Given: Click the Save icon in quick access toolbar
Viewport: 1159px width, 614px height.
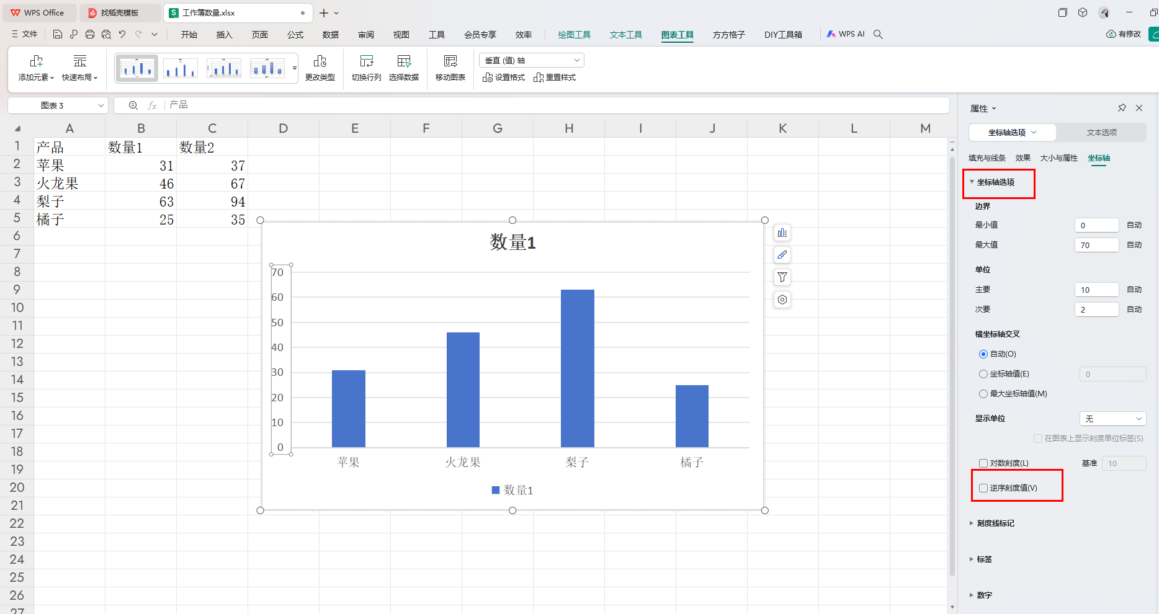Looking at the screenshot, I should click(x=58, y=34).
